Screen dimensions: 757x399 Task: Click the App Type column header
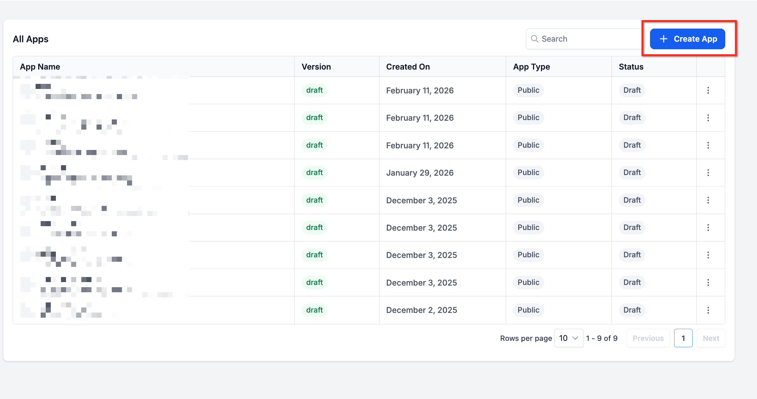click(x=531, y=67)
